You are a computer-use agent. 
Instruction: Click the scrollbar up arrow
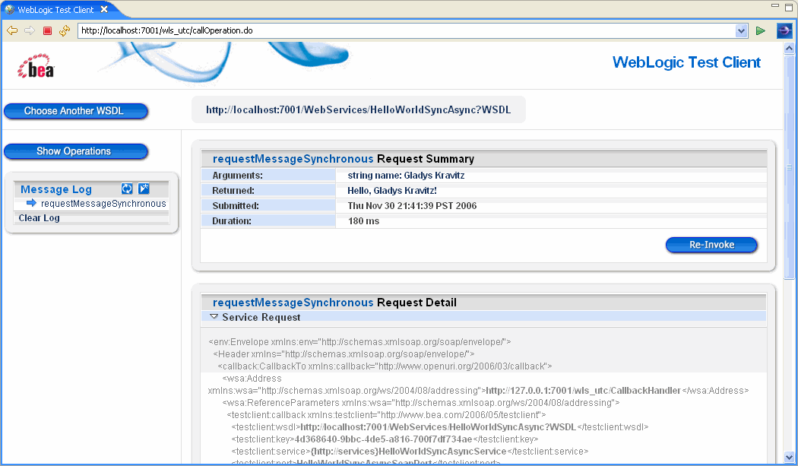point(789,49)
